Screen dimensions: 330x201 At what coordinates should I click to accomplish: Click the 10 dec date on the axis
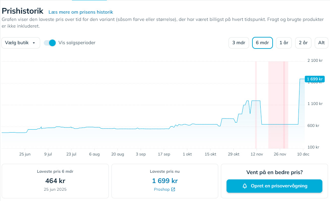pyautogui.click(x=303, y=154)
